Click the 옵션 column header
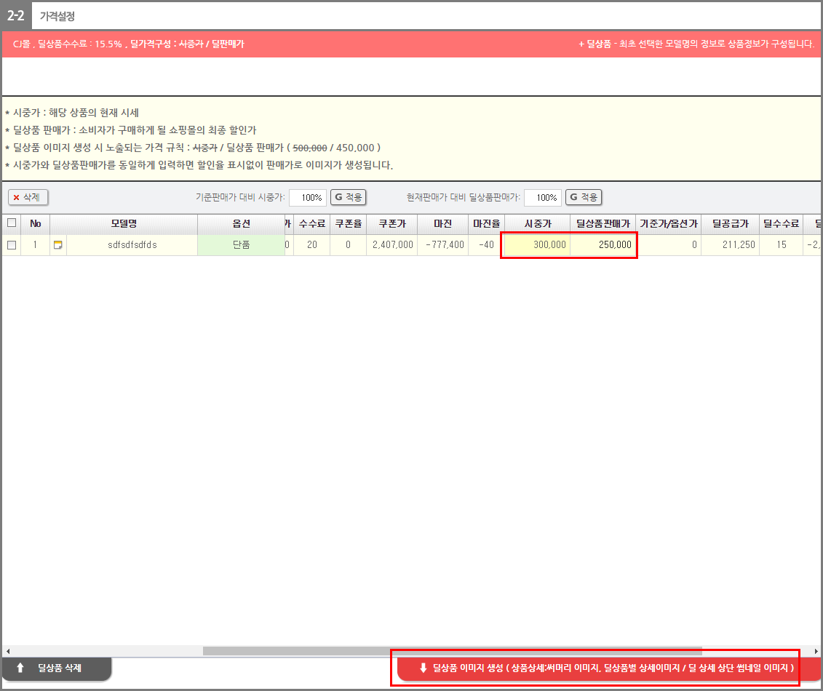The image size is (823, 691). [x=241, y=223]
